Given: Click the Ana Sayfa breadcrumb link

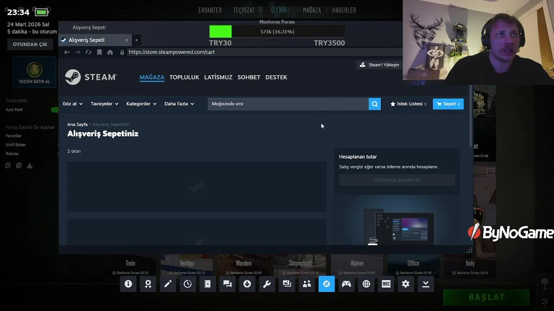Looking at the screenshot, I should (x=77, y=124).
